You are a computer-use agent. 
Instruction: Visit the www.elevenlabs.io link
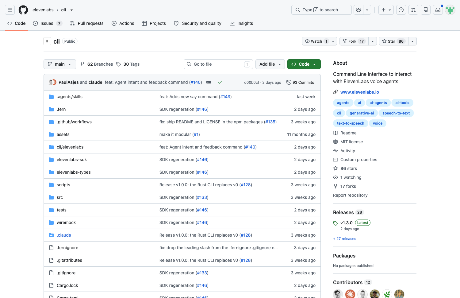click(x=360, y=92)
